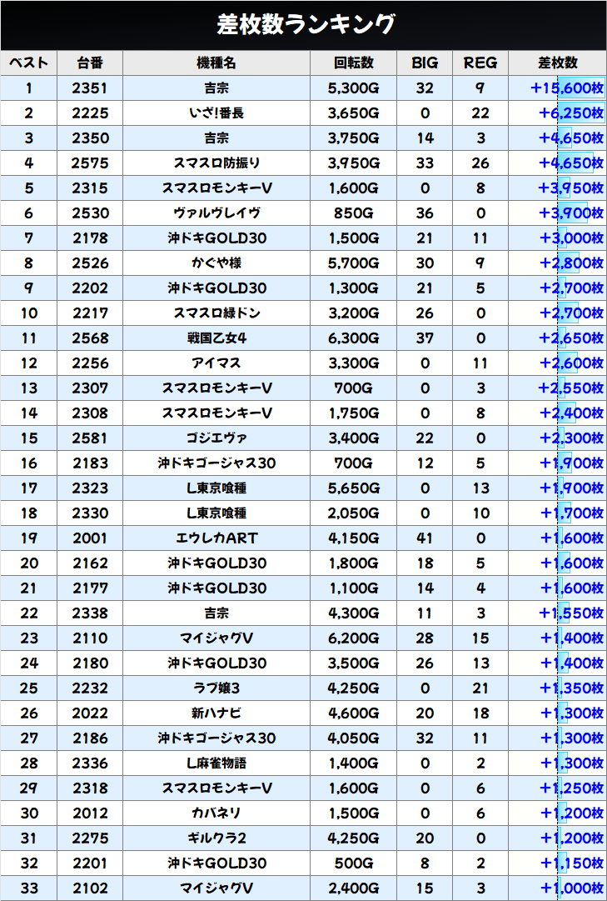Click the BIG column header
This screenshot has width=607, height=901.
(425, 63)
